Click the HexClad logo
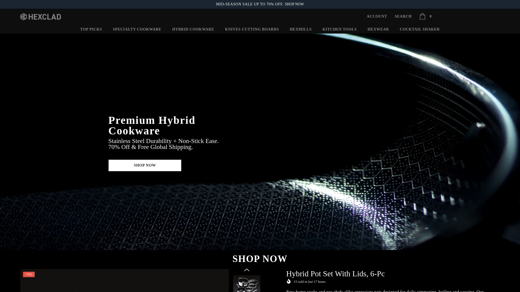 41,17
